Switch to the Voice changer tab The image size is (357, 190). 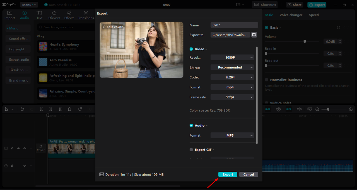pos(291,15)
